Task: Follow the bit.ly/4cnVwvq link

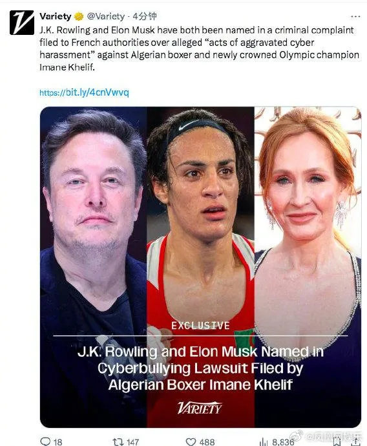Action: click(x=84, y=92)
